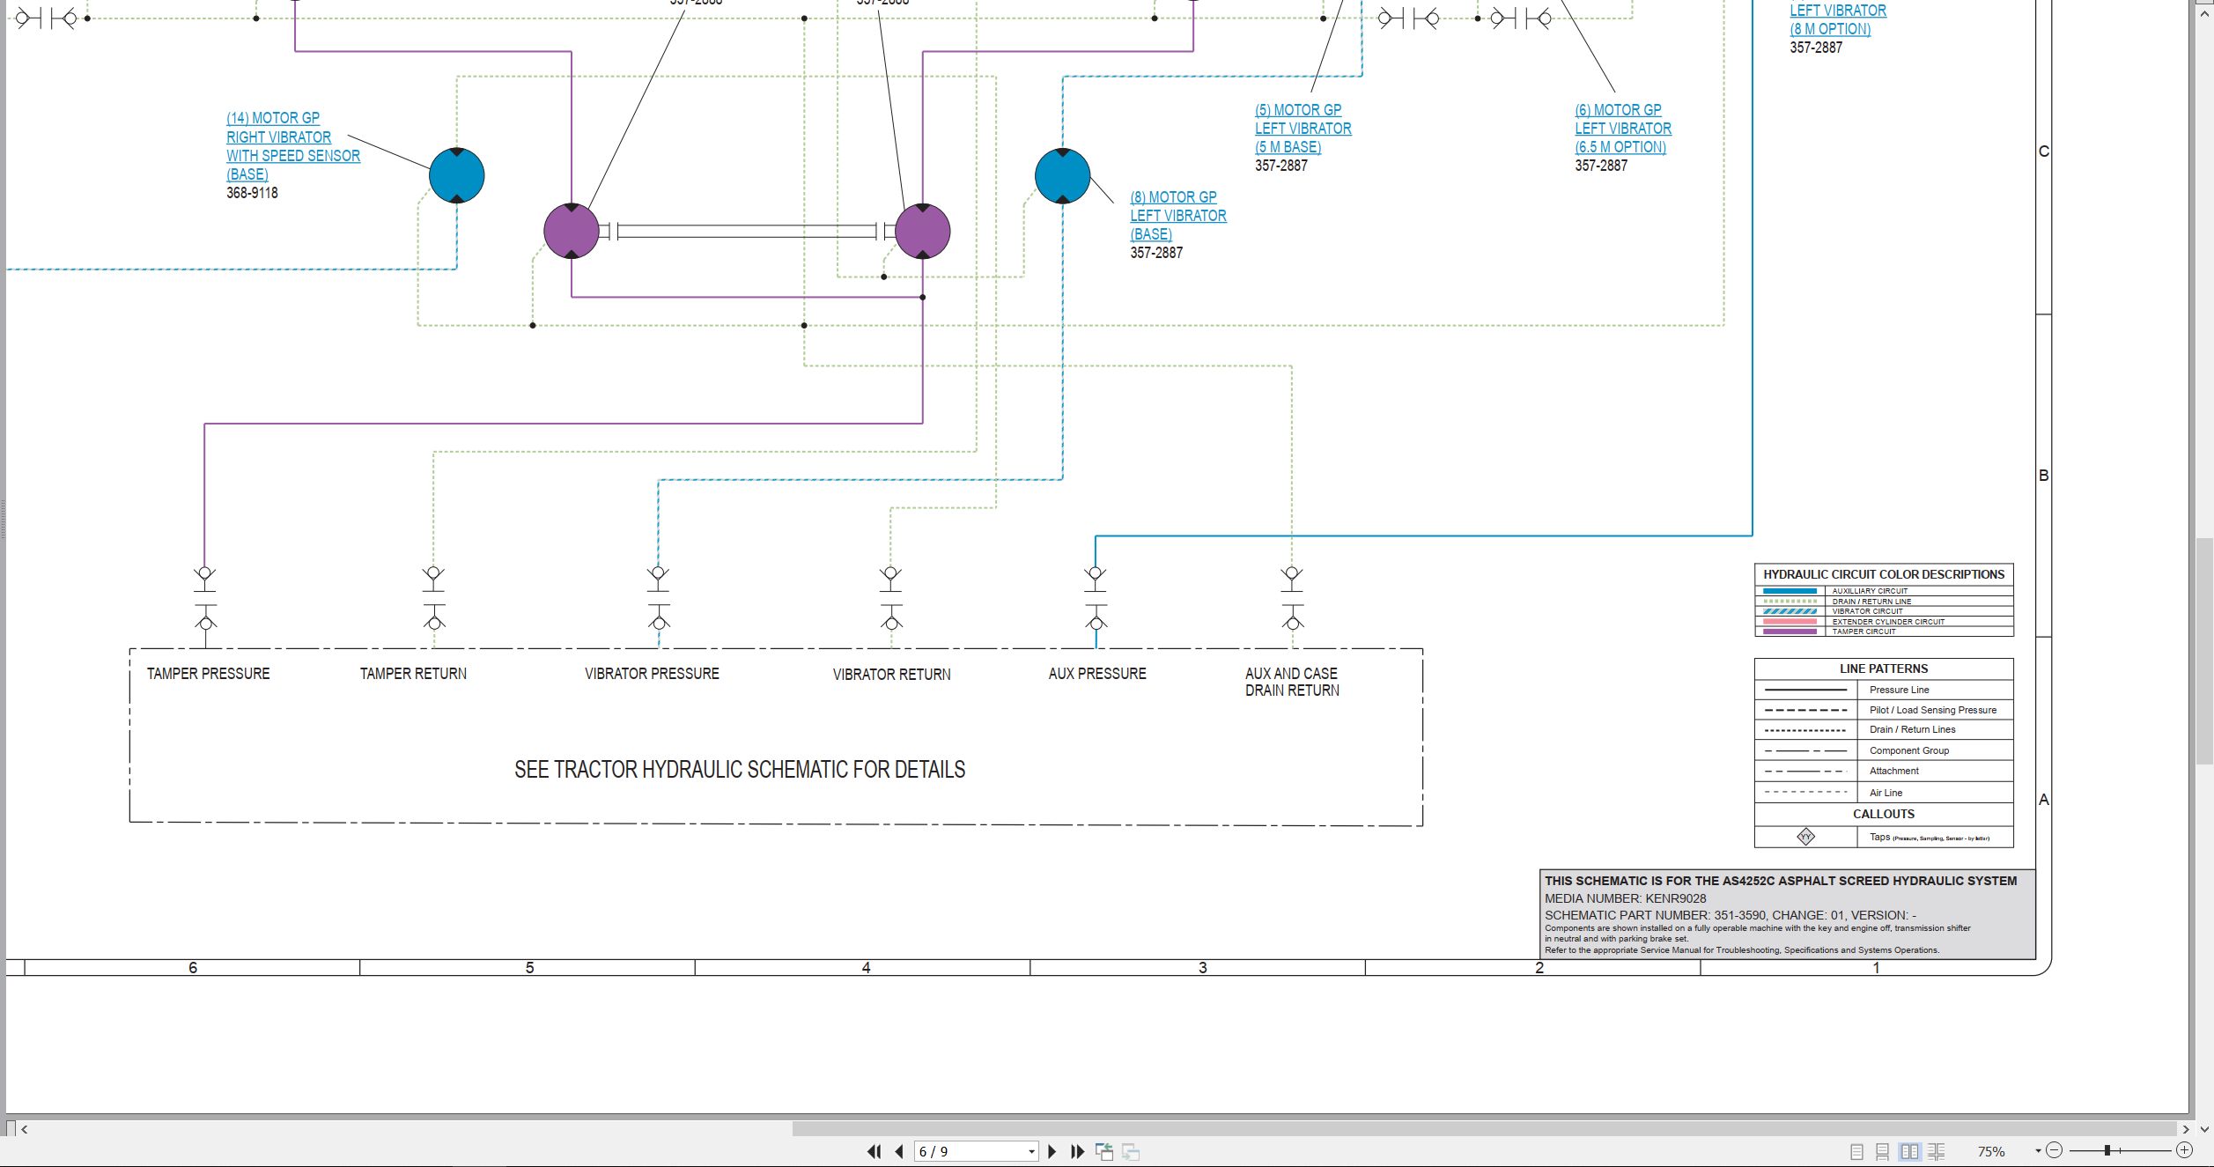Select two-page continuous scrolling view
2214x1167 pixels.
tap(1936, 1151)
